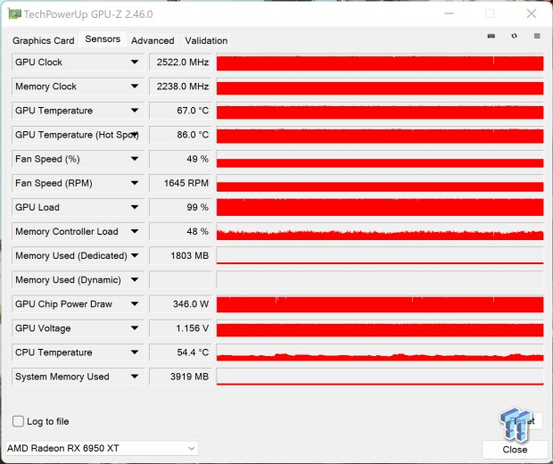
Task: Click the Memory Controller Load graph
Action: (x=380, y=232)
